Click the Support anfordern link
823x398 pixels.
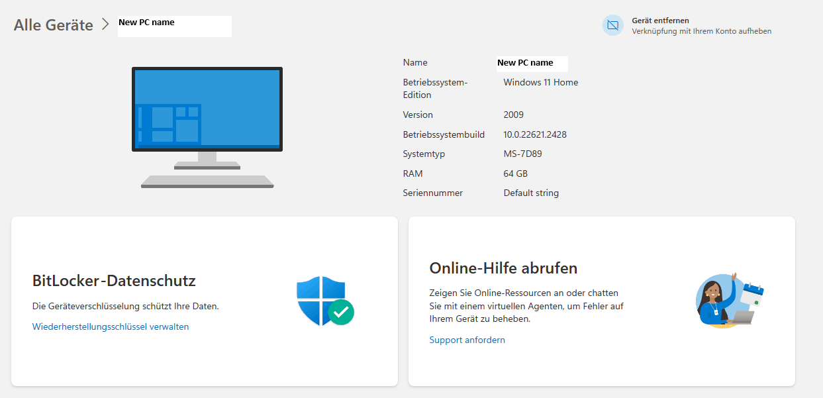(x=467, y=340)
